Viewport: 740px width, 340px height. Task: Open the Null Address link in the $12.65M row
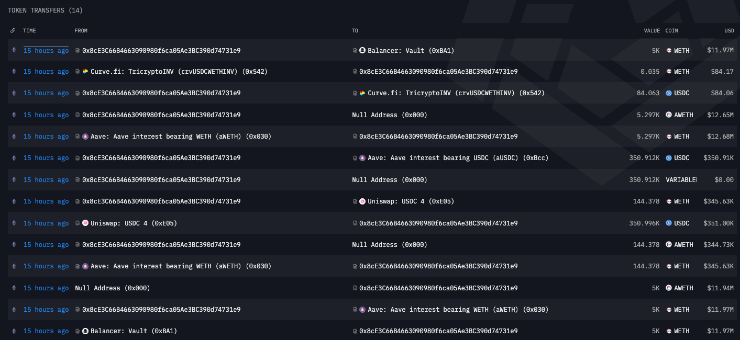click(390, 115)
